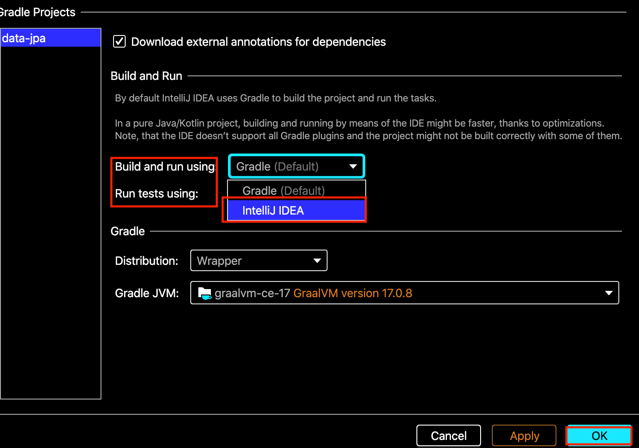The width and height of the screenshot is (639, 448).
Task: Click the 'By default IntelliJ IDEA uses Gradle' description
Action: pyautogui.click(x=276, y=98)
